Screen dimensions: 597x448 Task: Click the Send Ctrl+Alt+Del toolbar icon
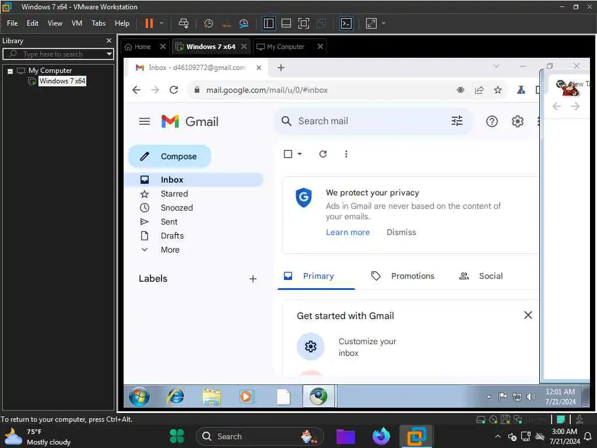tap(184, 23)
